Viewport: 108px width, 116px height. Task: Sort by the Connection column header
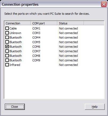point(17,23)
